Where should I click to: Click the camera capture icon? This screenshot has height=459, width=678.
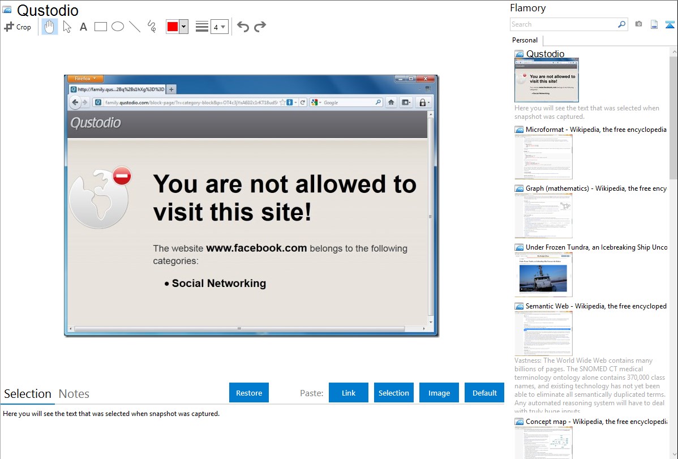[x=638, y=24]
